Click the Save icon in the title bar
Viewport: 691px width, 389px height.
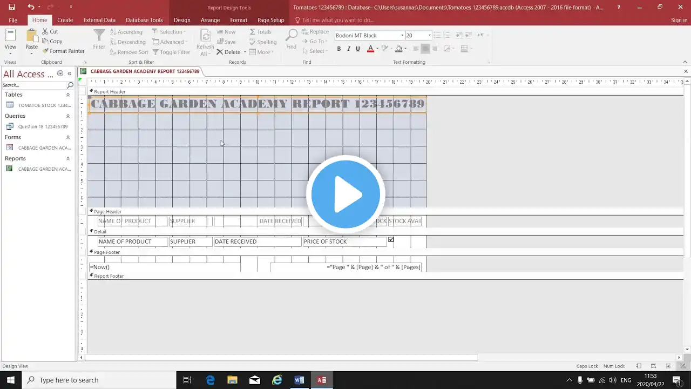point(12,7)
